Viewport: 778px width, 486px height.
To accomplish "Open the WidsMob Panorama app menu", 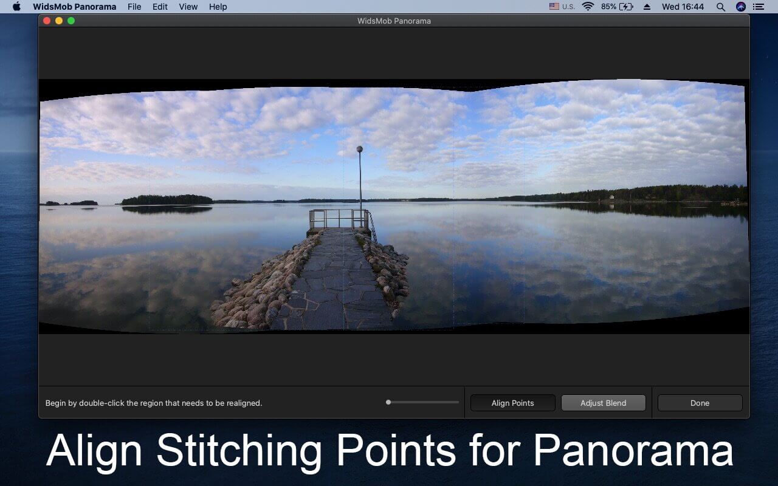I will pos(75,7).
